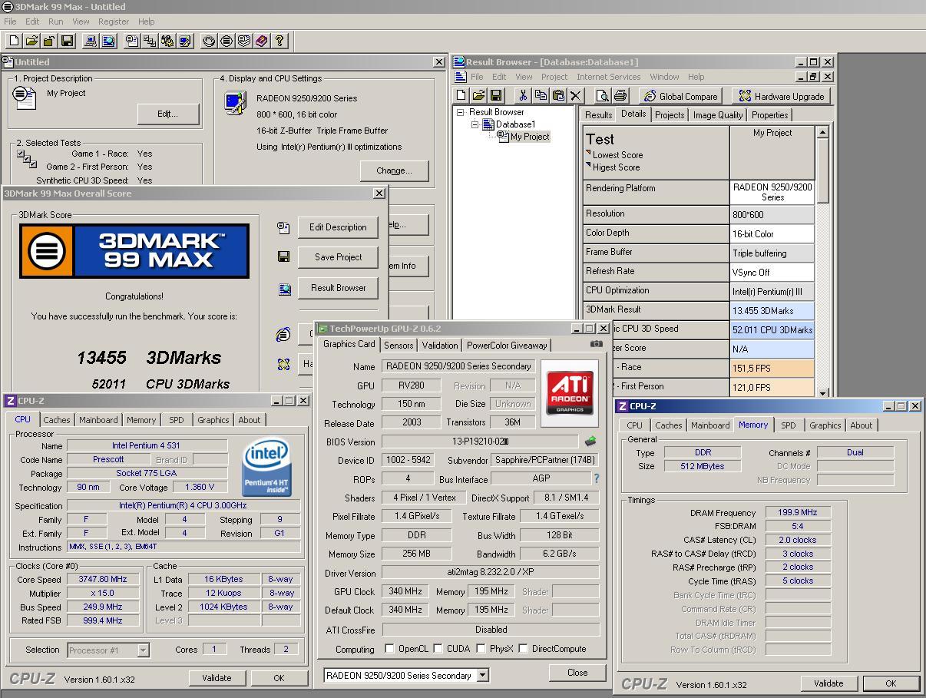Switch to the Sensors tab in GPU-Z

(399, 346)
